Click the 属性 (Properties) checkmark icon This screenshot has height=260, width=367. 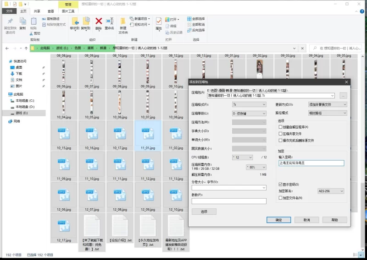click(159, 21)
